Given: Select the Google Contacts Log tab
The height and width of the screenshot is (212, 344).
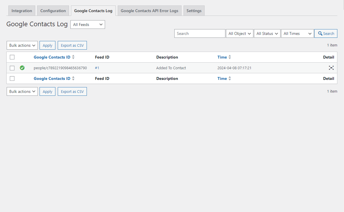Looking at the screenshot, I should point(93,11).
